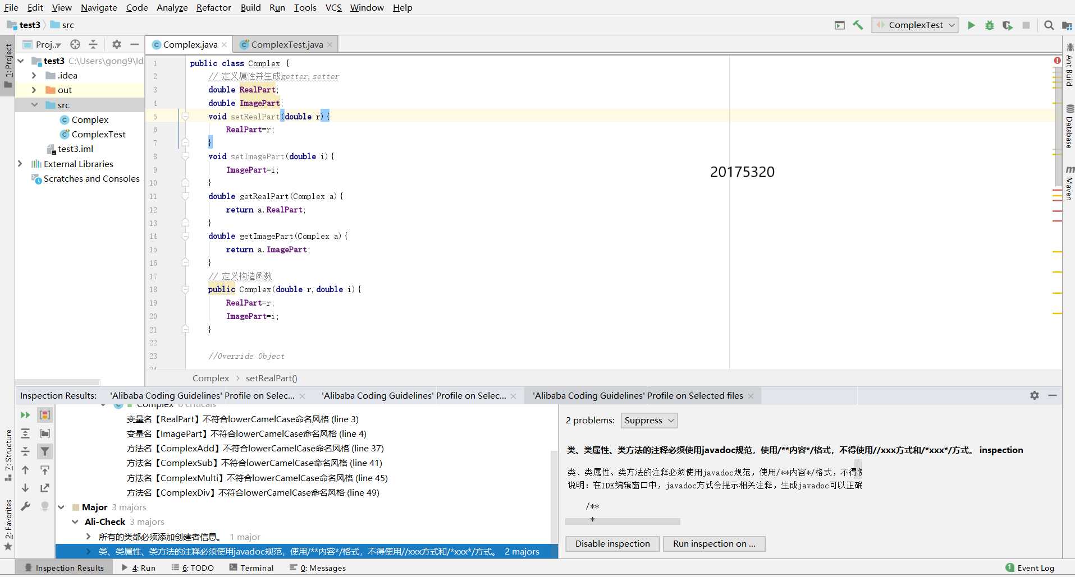Collapse the test3 project root node
Image resolution: width=1075 pixels, height=577 pixels.
pos(21,61)
